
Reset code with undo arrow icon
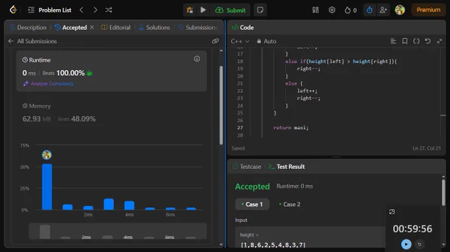click(x=427, y=41)
